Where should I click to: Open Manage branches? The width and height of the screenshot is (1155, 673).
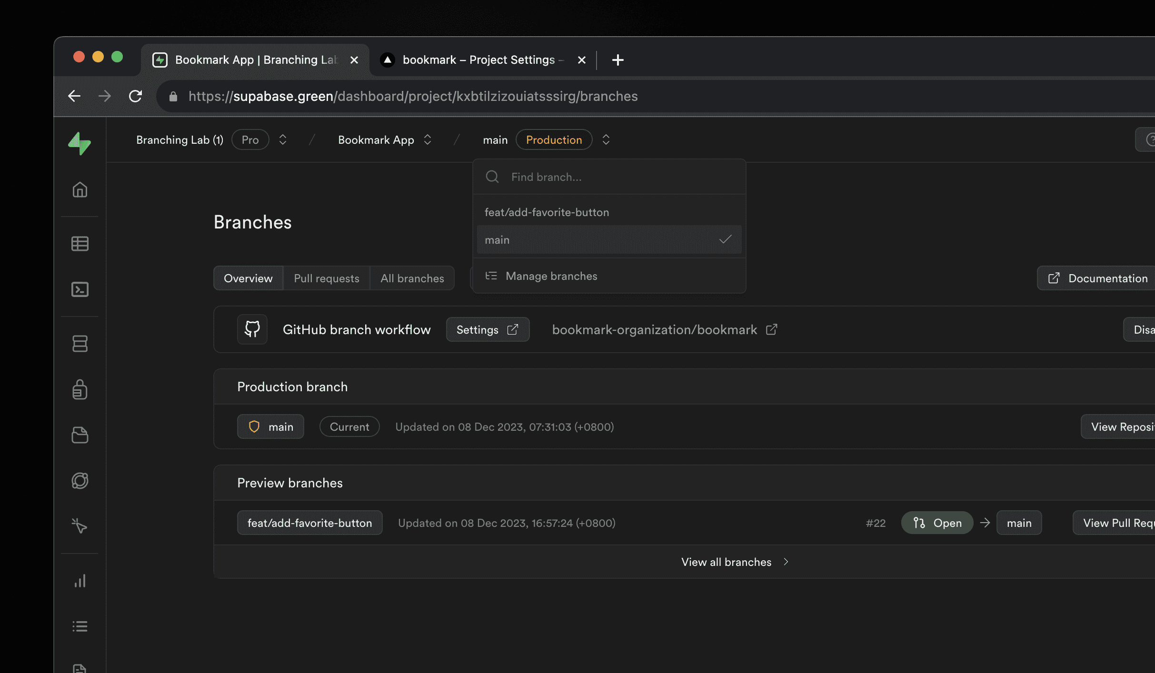(x=551, y=276)
